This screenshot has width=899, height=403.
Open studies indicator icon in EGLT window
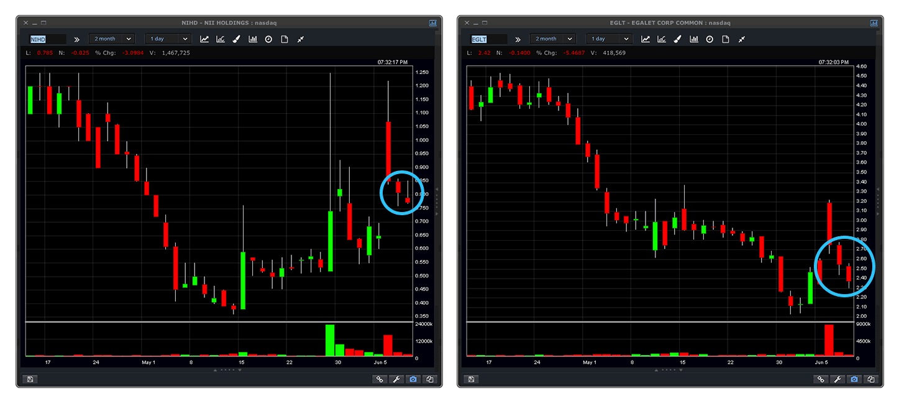(662, 39)
